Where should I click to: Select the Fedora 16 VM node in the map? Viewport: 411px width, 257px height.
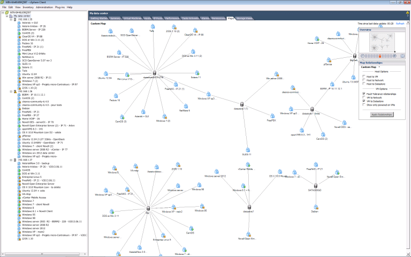pos(116,96)
